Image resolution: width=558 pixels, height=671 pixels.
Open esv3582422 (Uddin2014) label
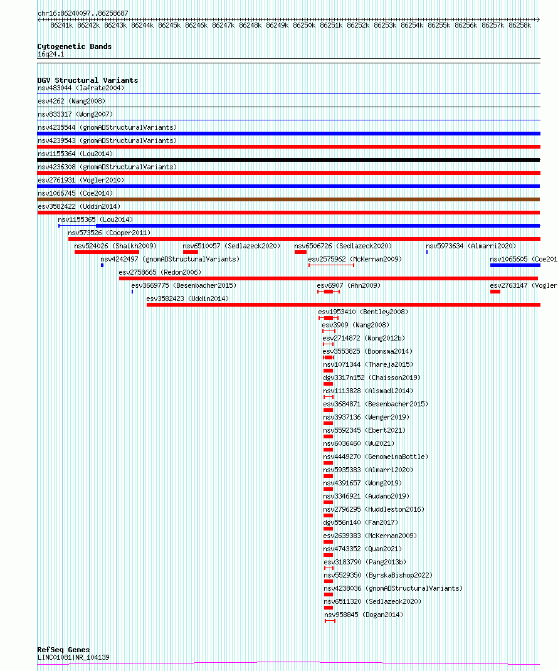click(x=79, y=207)
